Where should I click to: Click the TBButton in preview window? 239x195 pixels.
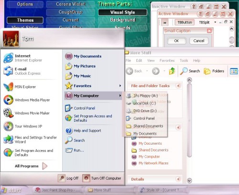(185, 23)
